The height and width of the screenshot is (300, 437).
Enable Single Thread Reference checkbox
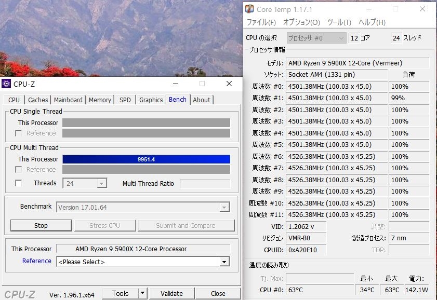coord(18,133)
